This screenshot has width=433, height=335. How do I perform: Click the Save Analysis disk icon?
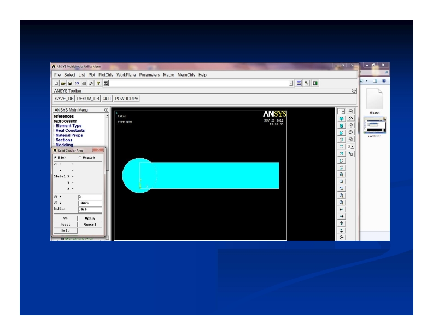point(71,83)
